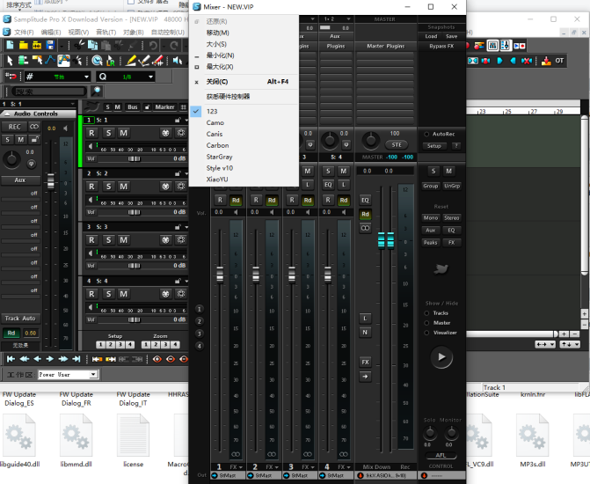Copy the selection with the double-page icon
The image size is (590, 484).
pos(92,46)
